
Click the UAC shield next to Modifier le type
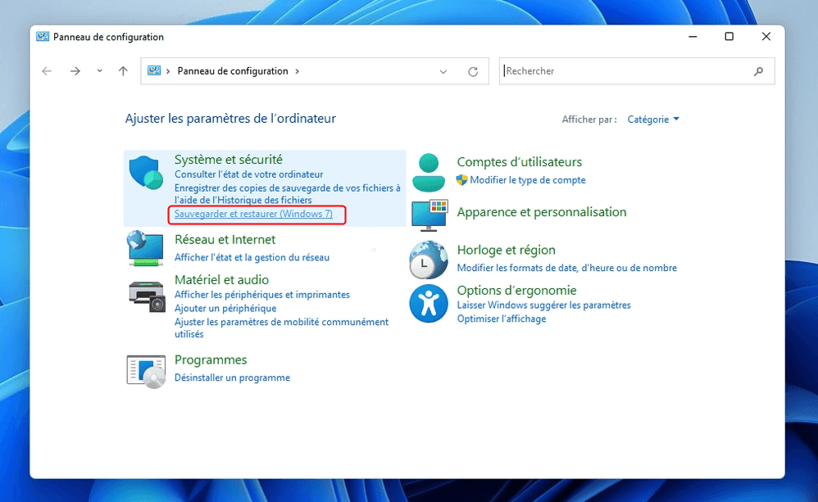point(461,180)
